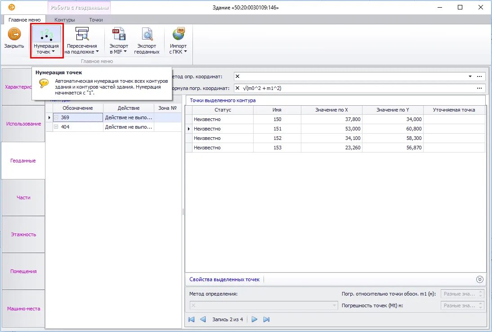Expand contour 404 tree node
The width and height of the screenshot is (492, 332).
[x=56, y=127]
